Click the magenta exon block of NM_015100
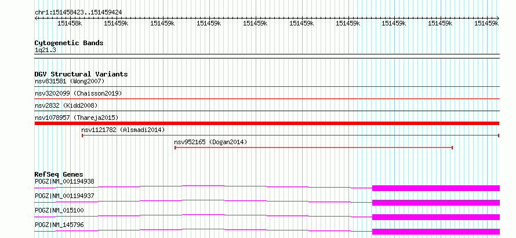The height and width of the screenshot is (238, 516). pyautogui.click(x=436, y=217)
